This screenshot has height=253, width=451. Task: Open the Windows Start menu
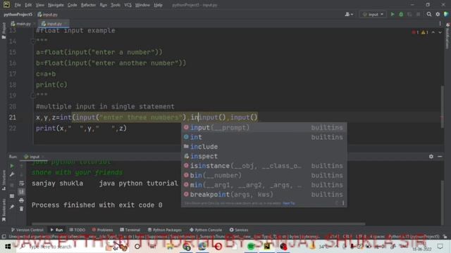tap(8, 247)
